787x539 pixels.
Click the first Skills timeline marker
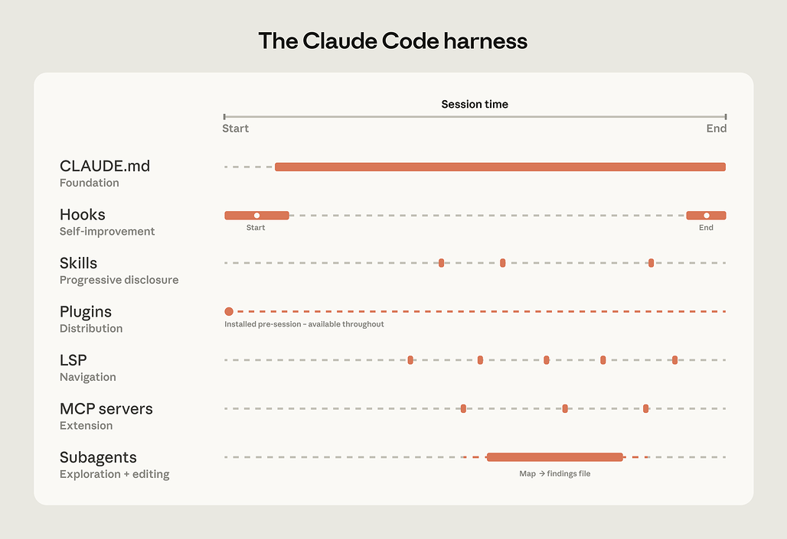tap(441, 263)
